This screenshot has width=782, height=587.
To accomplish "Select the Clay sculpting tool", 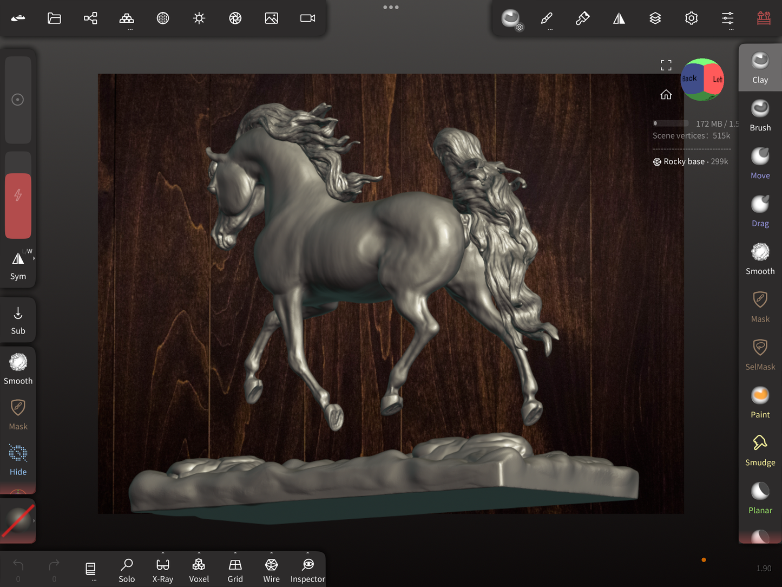I will pyautogui.click(x=760, y=68).
